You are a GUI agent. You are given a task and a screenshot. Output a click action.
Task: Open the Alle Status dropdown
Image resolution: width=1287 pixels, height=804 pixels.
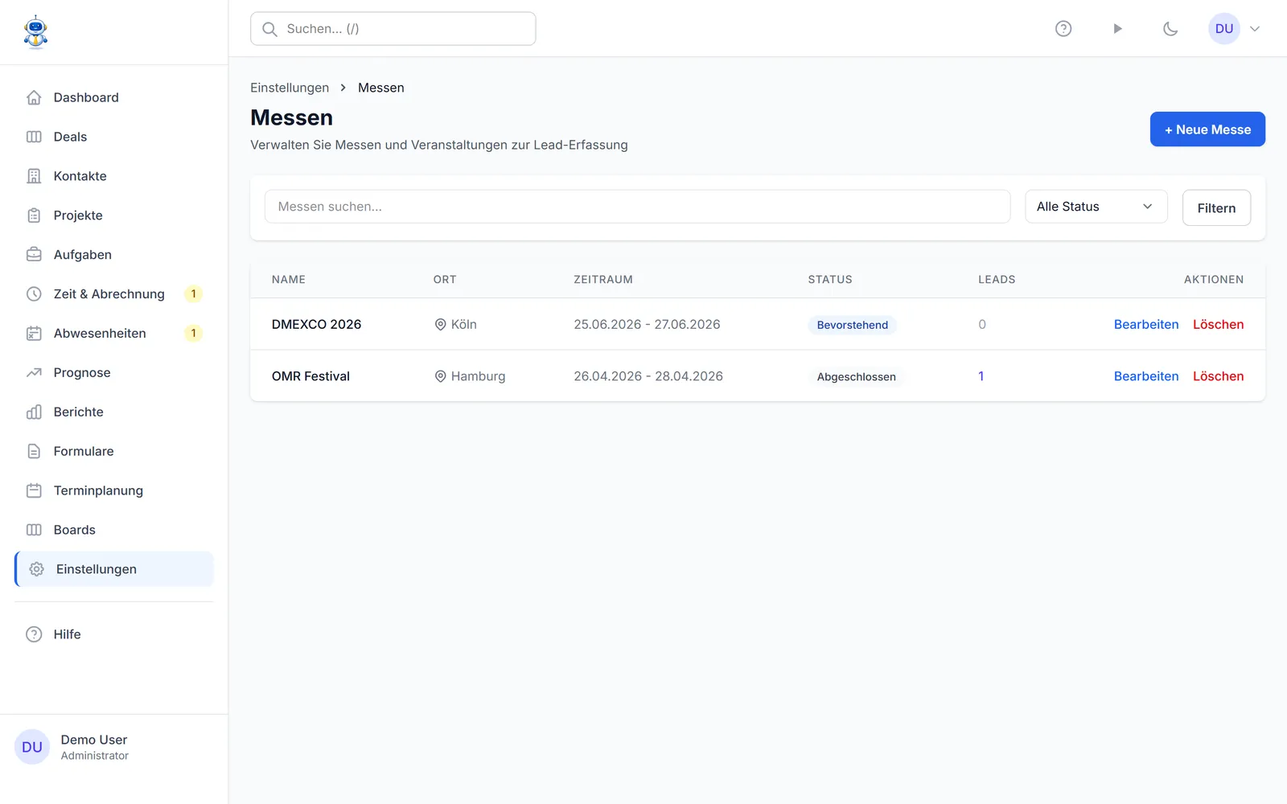[x=1096, y=207]
